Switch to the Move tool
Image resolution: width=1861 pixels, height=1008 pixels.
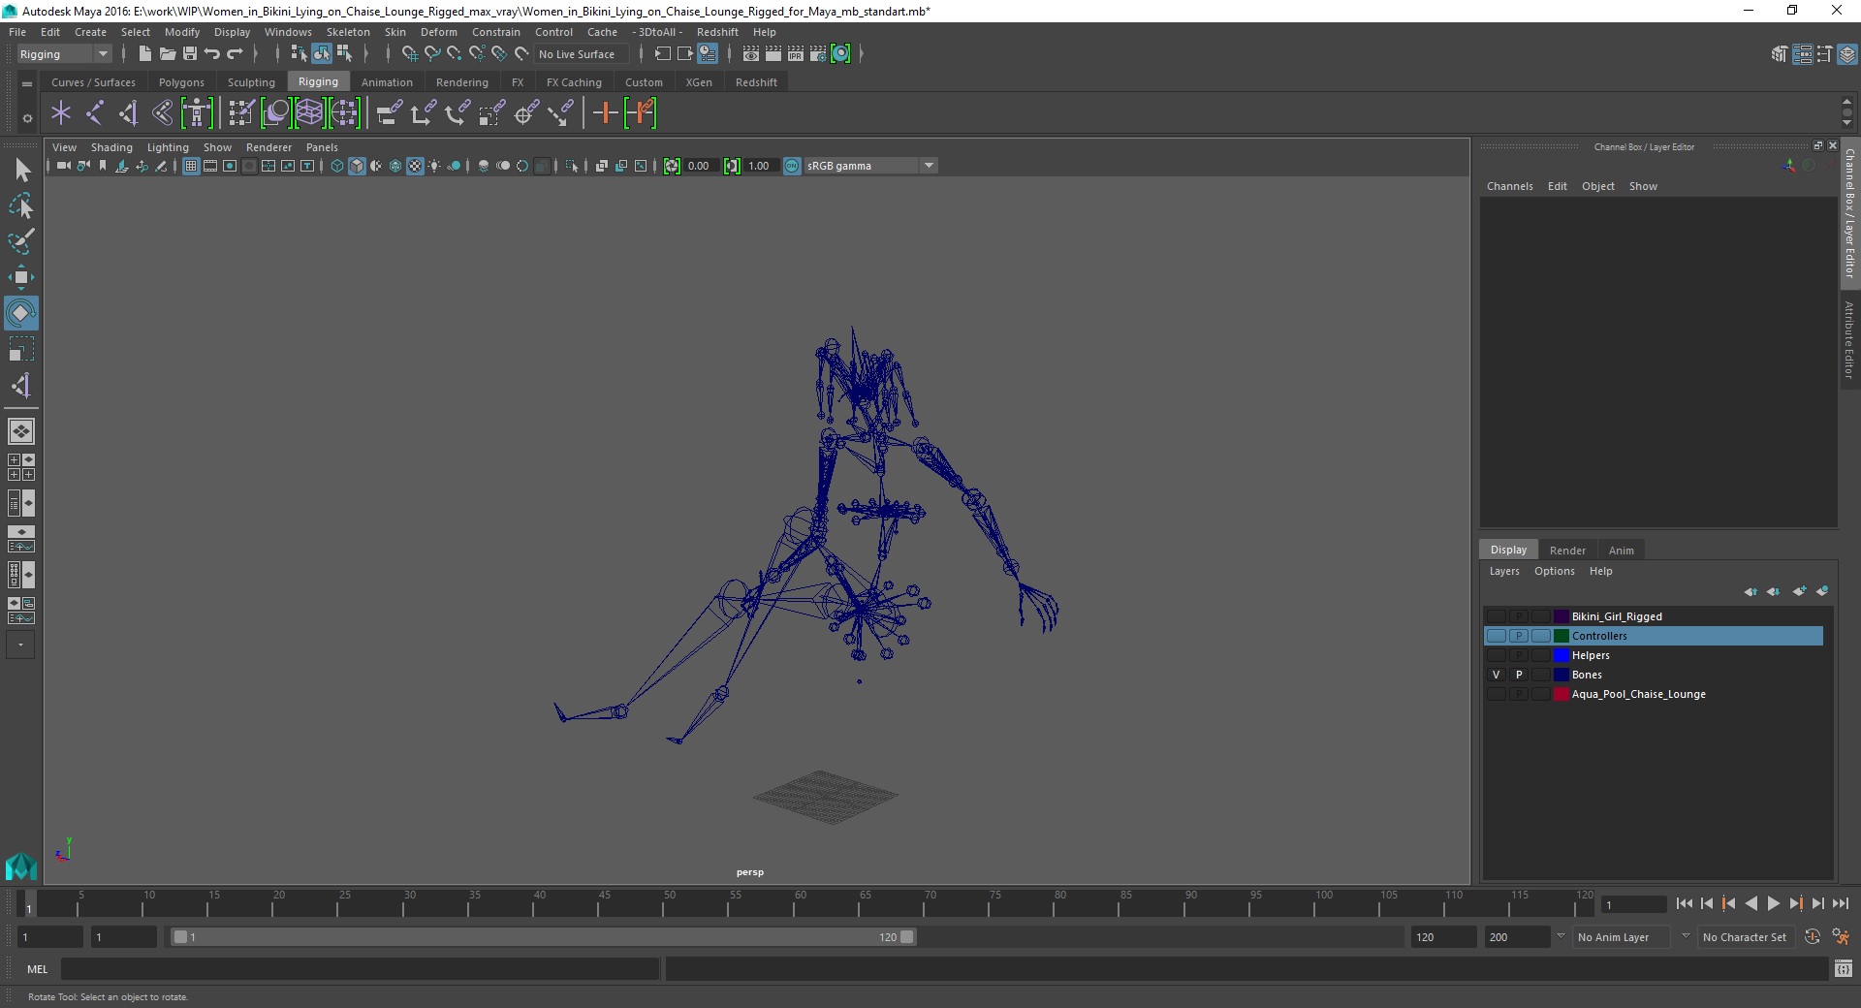tap(21, 277)
